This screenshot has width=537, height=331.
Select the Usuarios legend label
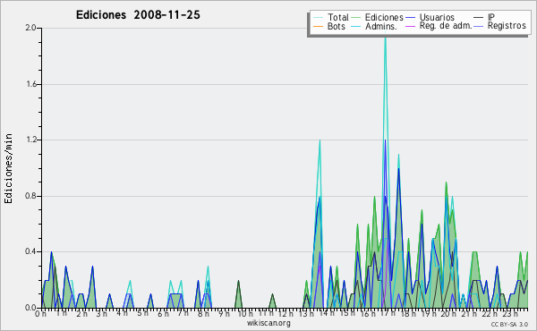pyautogui.click(x=437, y=17)
